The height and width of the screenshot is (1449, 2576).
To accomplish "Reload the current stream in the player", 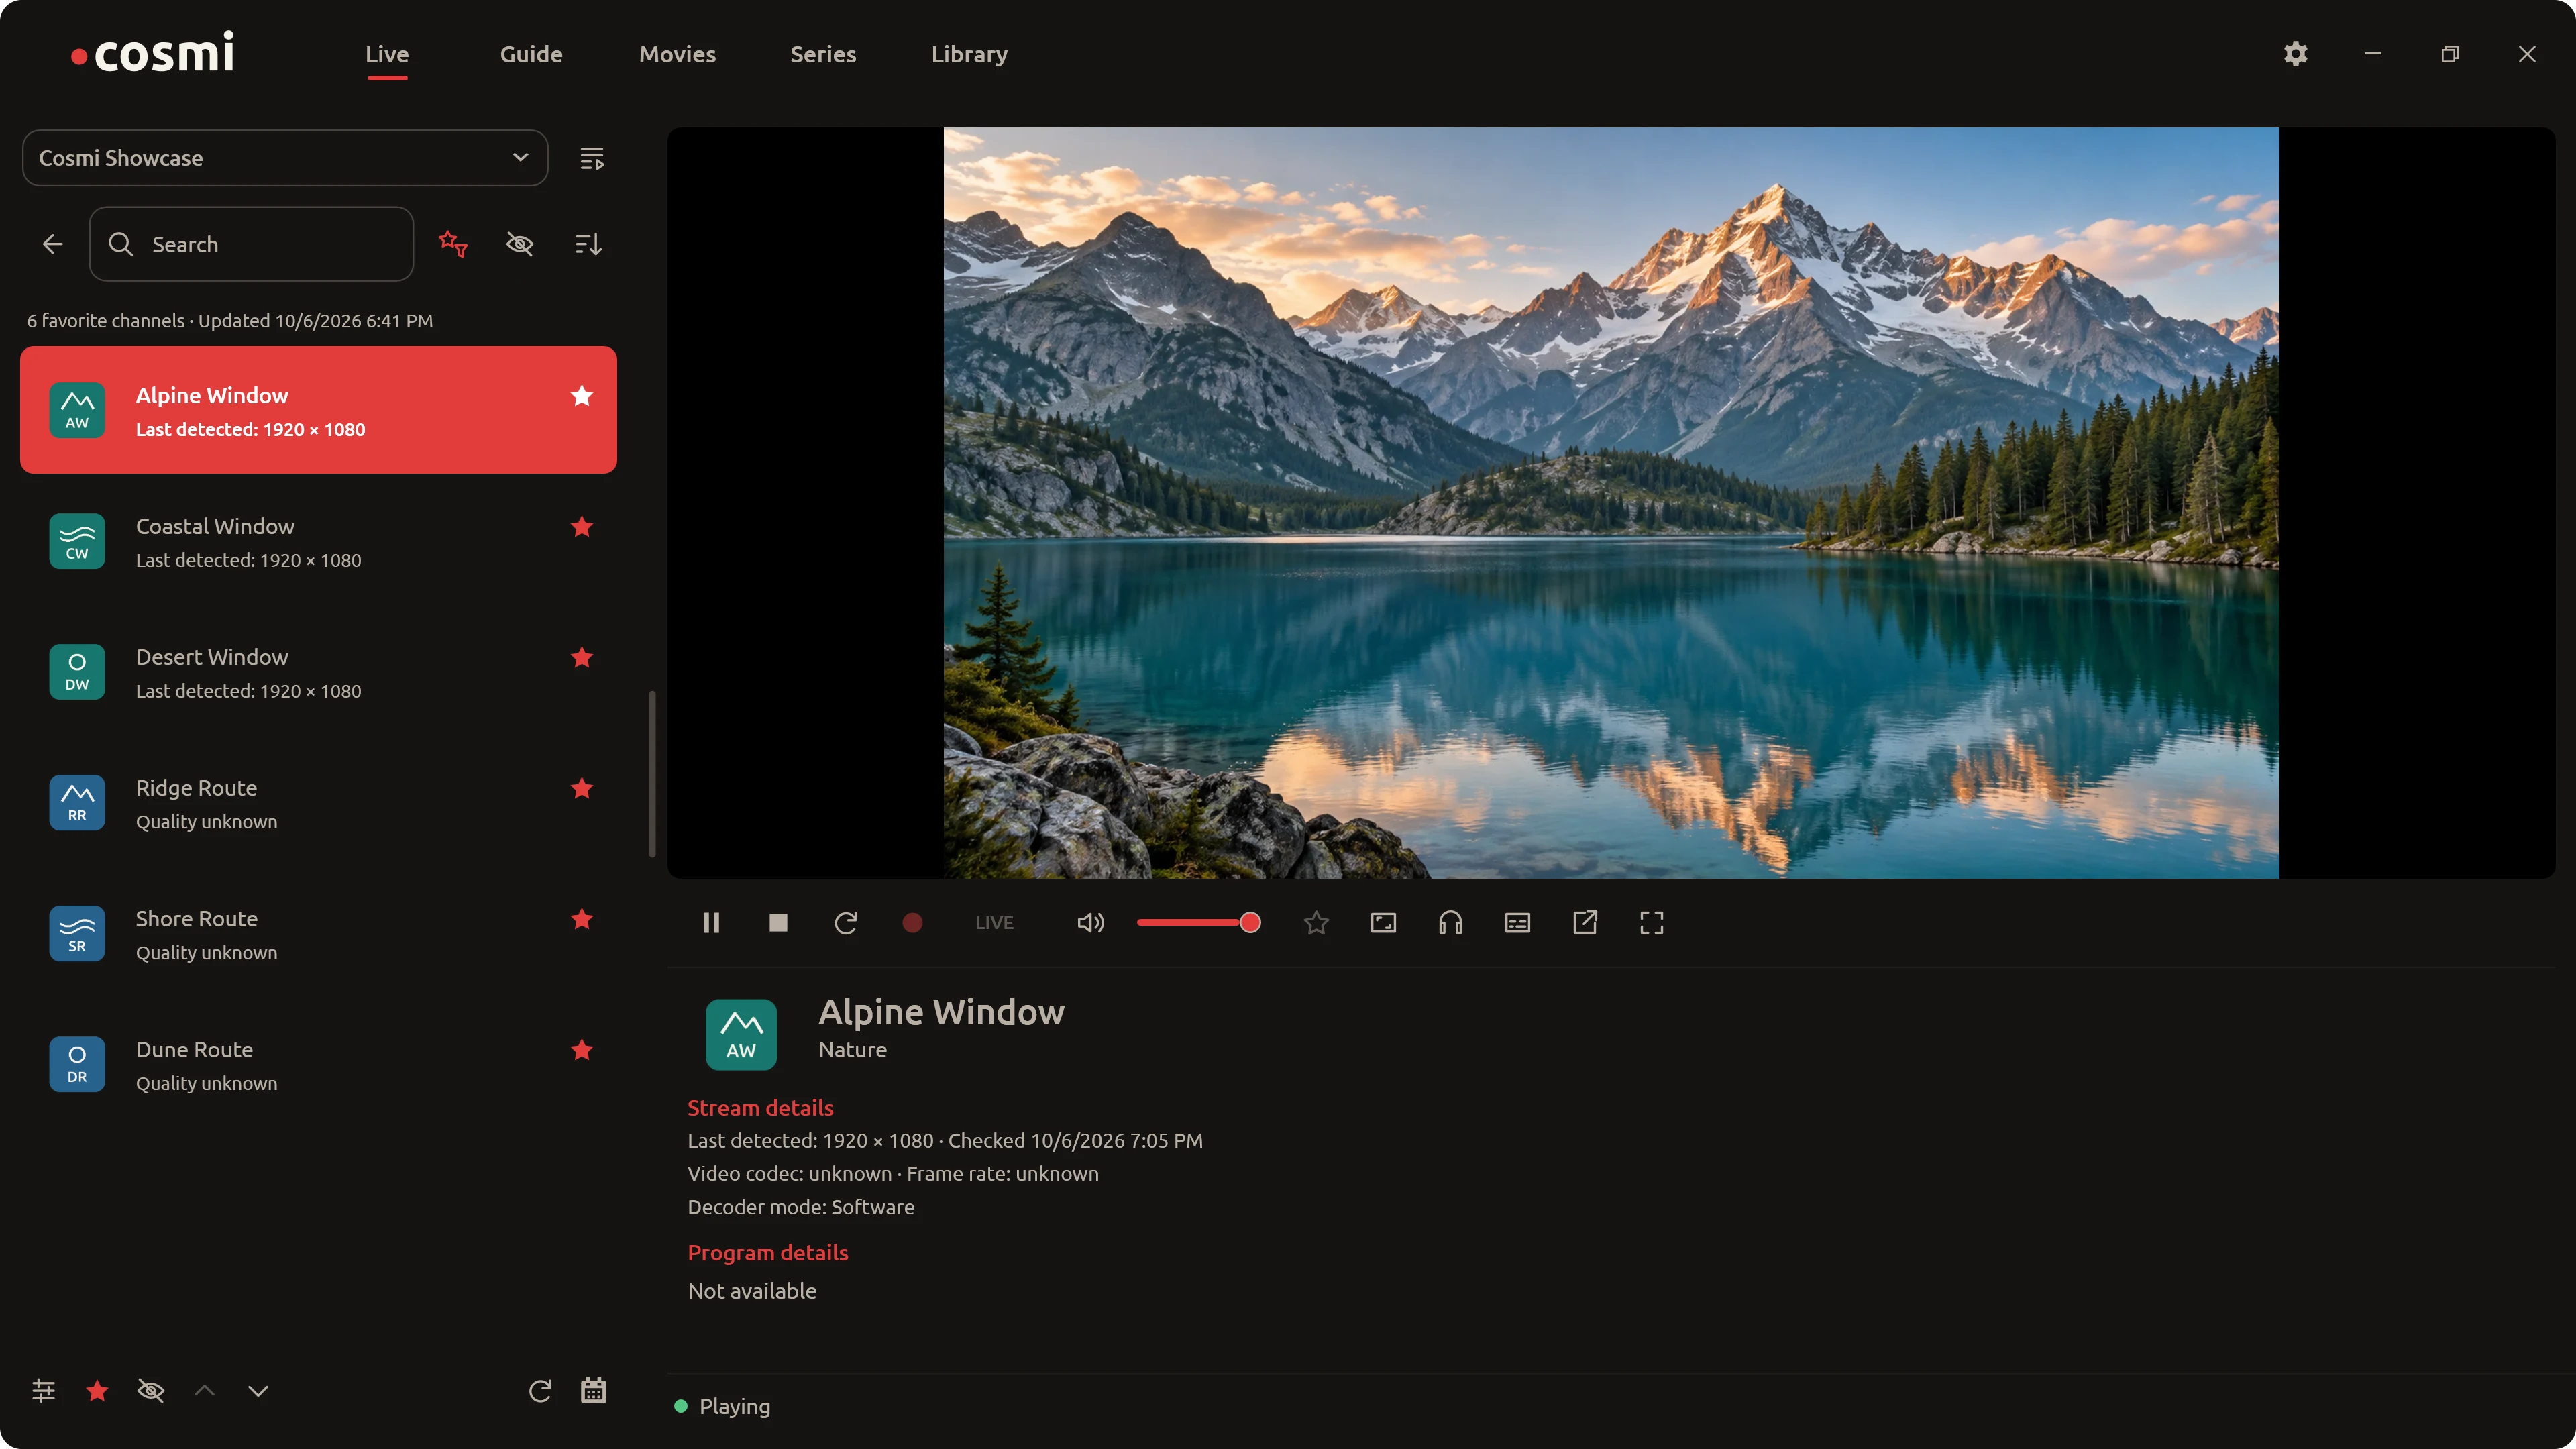I will pos(845,922).
